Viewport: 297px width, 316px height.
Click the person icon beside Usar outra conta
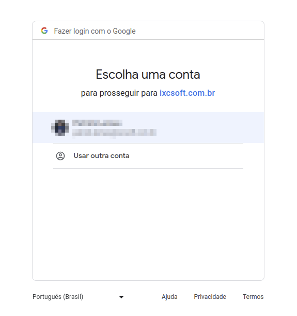pyautogui.click(x=60, y=156)
